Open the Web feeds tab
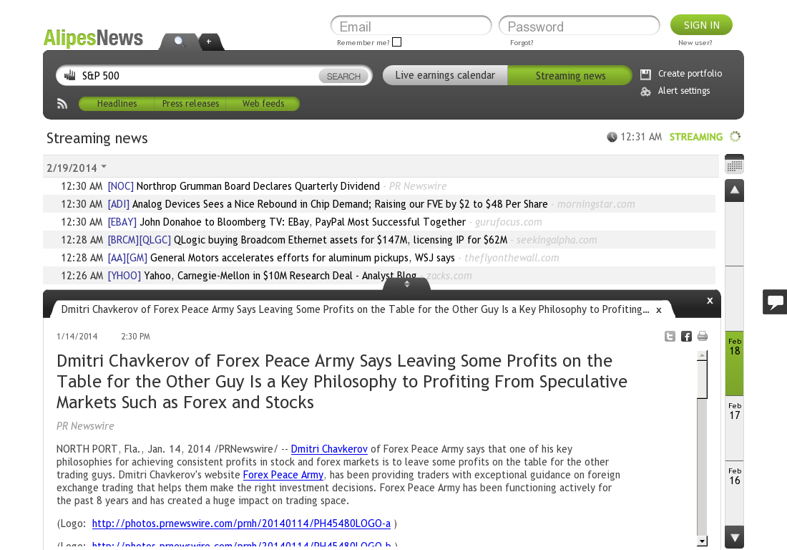Viewport: 787px width, 550px height. [263, 103]
